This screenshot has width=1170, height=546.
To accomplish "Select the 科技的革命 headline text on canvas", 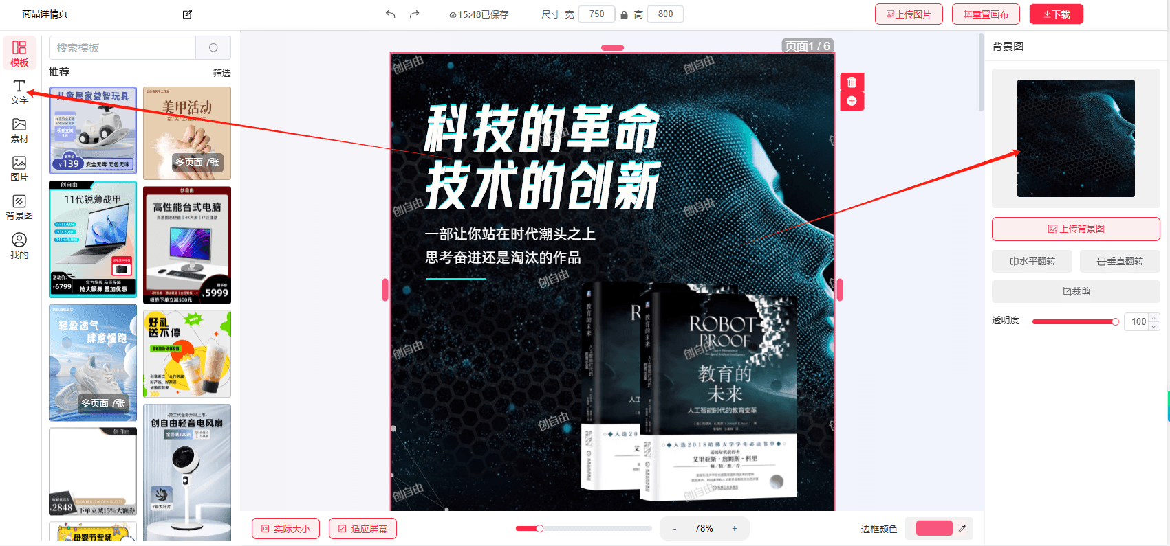I will point(542,128).
